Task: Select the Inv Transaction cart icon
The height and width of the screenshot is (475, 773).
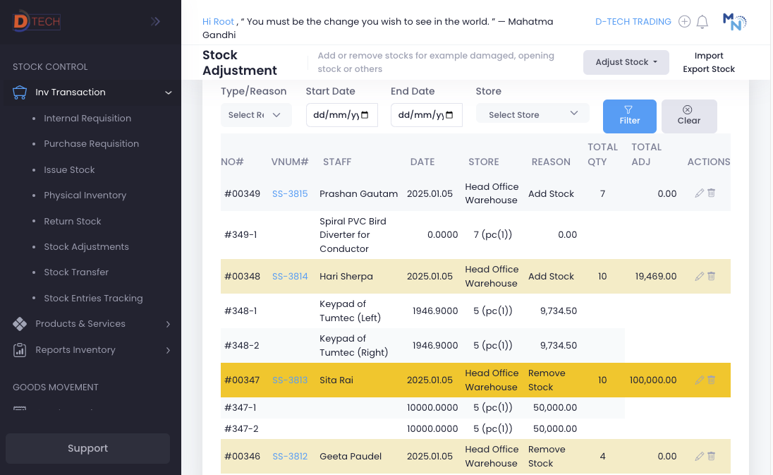Action: coord(19,92)
